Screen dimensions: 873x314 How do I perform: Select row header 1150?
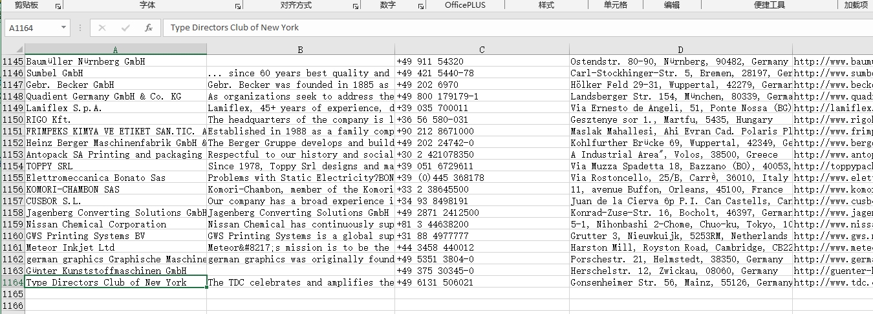[12, 120]
